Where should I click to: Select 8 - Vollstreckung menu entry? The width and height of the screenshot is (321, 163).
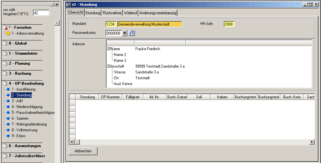pyautogui.click(x=25, y=130)
